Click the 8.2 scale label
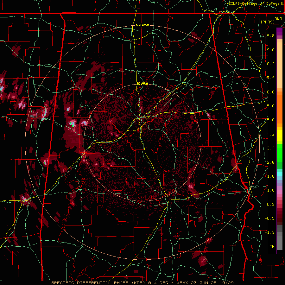 coord(271,64)
